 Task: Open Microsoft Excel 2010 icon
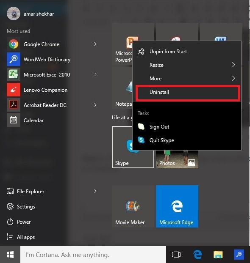[14, 74]
